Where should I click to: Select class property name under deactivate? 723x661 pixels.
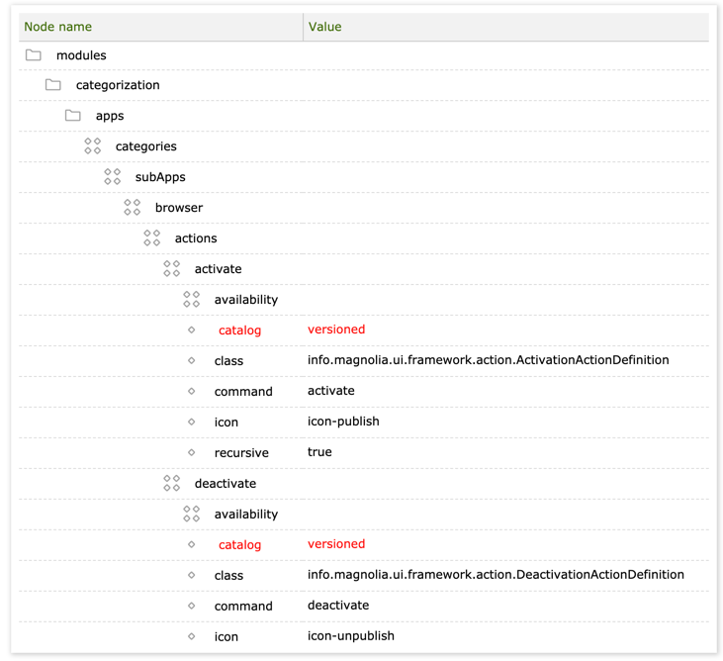(228, 576)
